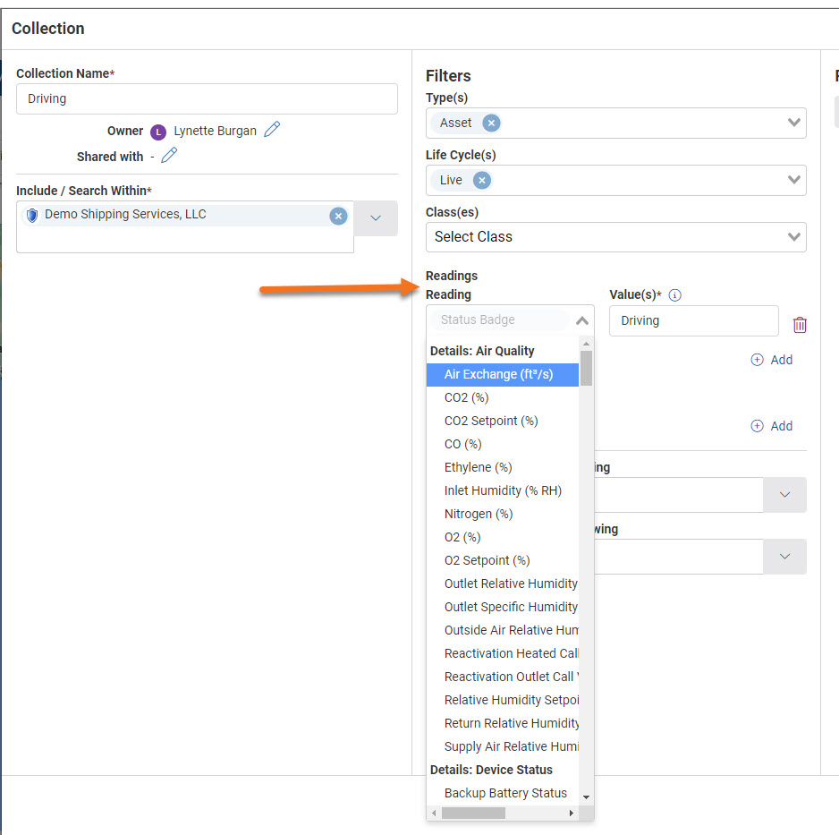Select Supply Air Relative Humidity option
This screenshot has height=835, width=839.
(x=503, y=746)
